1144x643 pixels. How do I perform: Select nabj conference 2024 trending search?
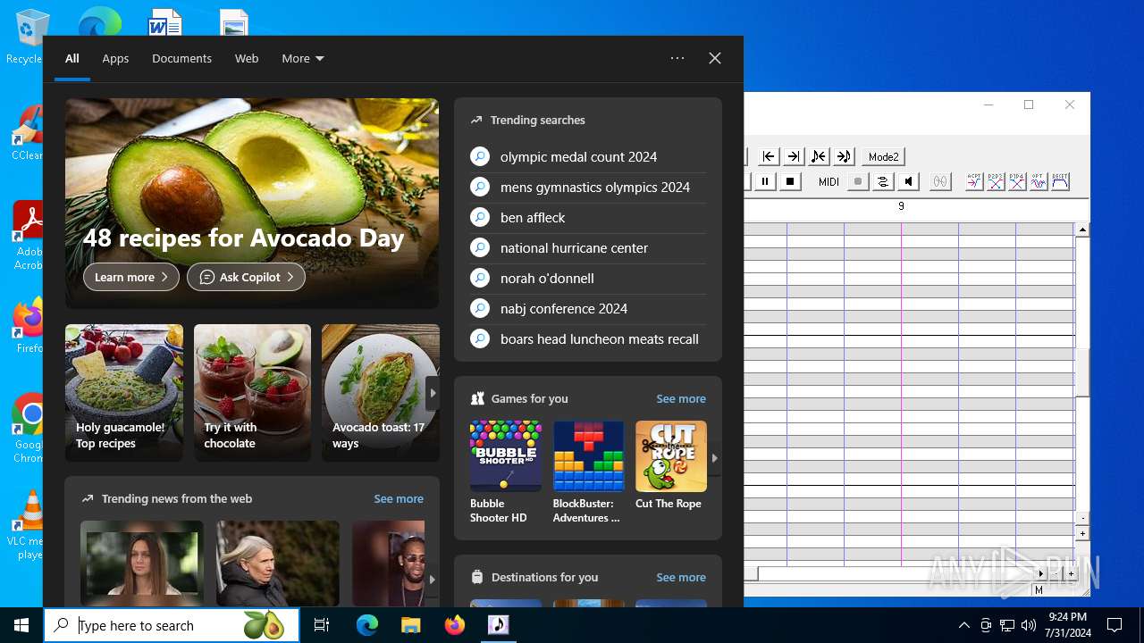[588, 308]
